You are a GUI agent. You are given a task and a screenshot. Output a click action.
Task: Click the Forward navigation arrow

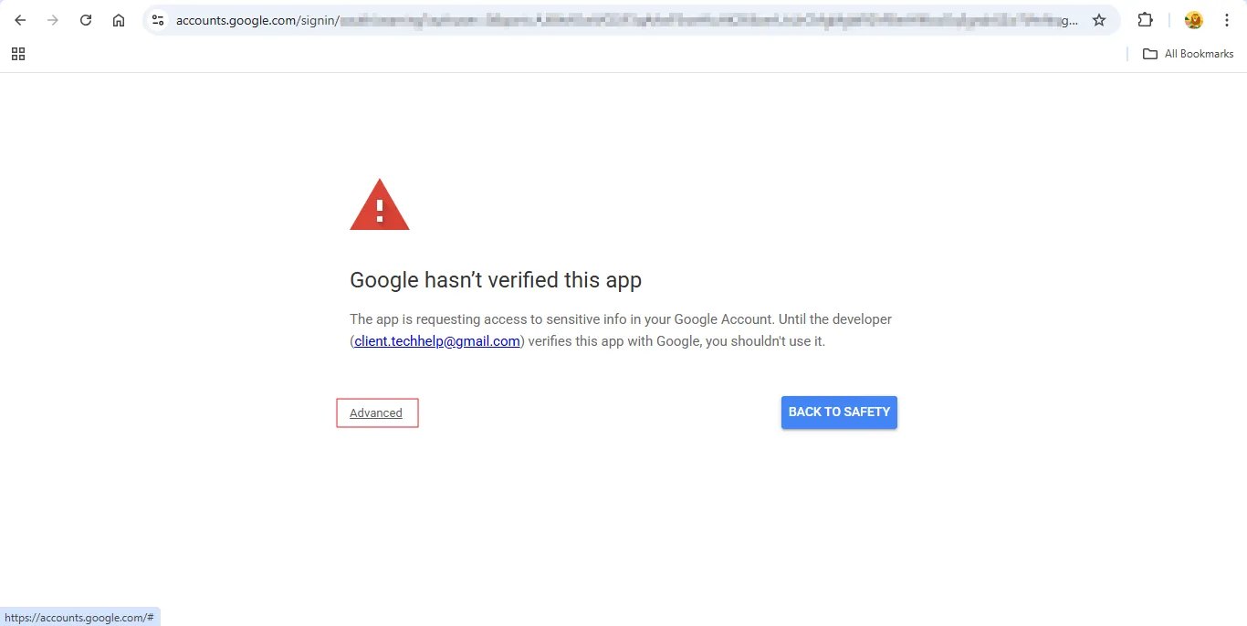(x=53, y=20)
